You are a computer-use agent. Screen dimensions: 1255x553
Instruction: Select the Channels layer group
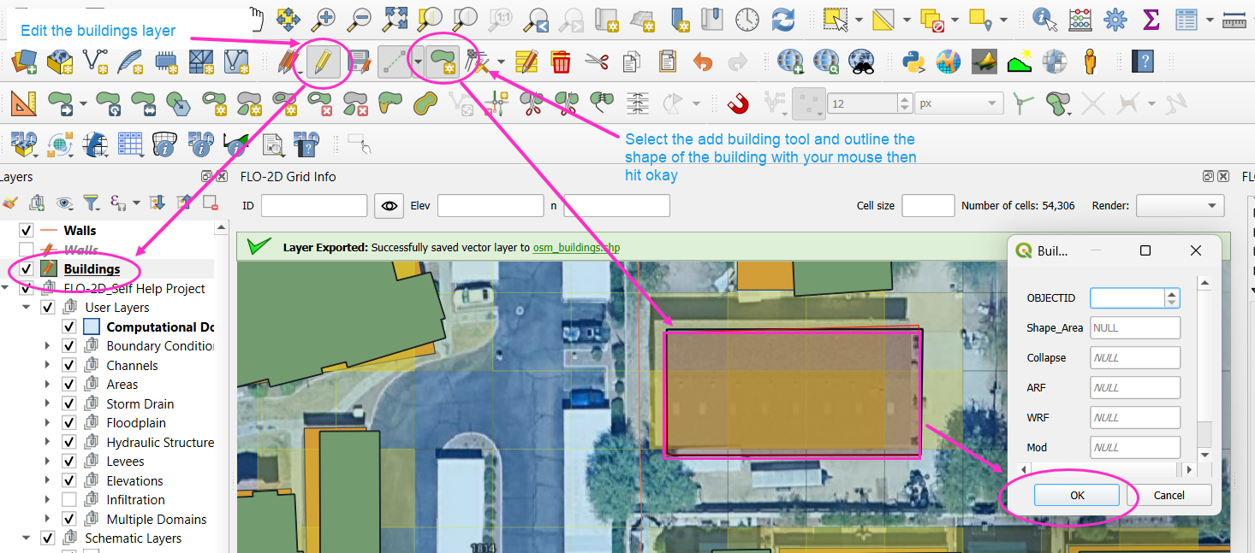[x=132, y=366]
